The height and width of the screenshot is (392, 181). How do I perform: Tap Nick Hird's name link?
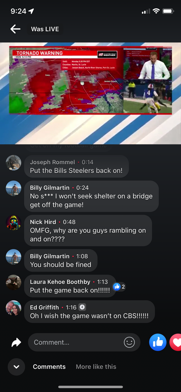tap(43, 222)
